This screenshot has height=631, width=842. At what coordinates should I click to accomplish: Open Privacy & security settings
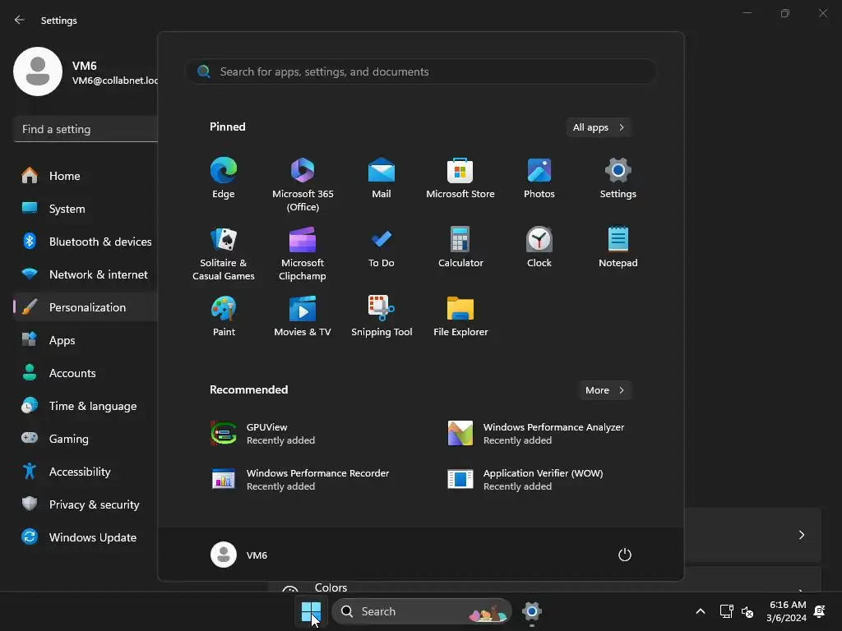(86, 504)
